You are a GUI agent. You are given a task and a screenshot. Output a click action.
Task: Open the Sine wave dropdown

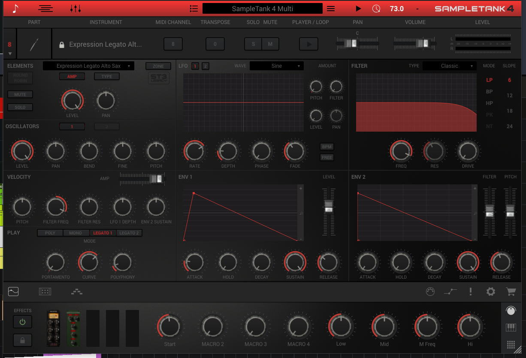pyautogui.click(x=276, y=66)
